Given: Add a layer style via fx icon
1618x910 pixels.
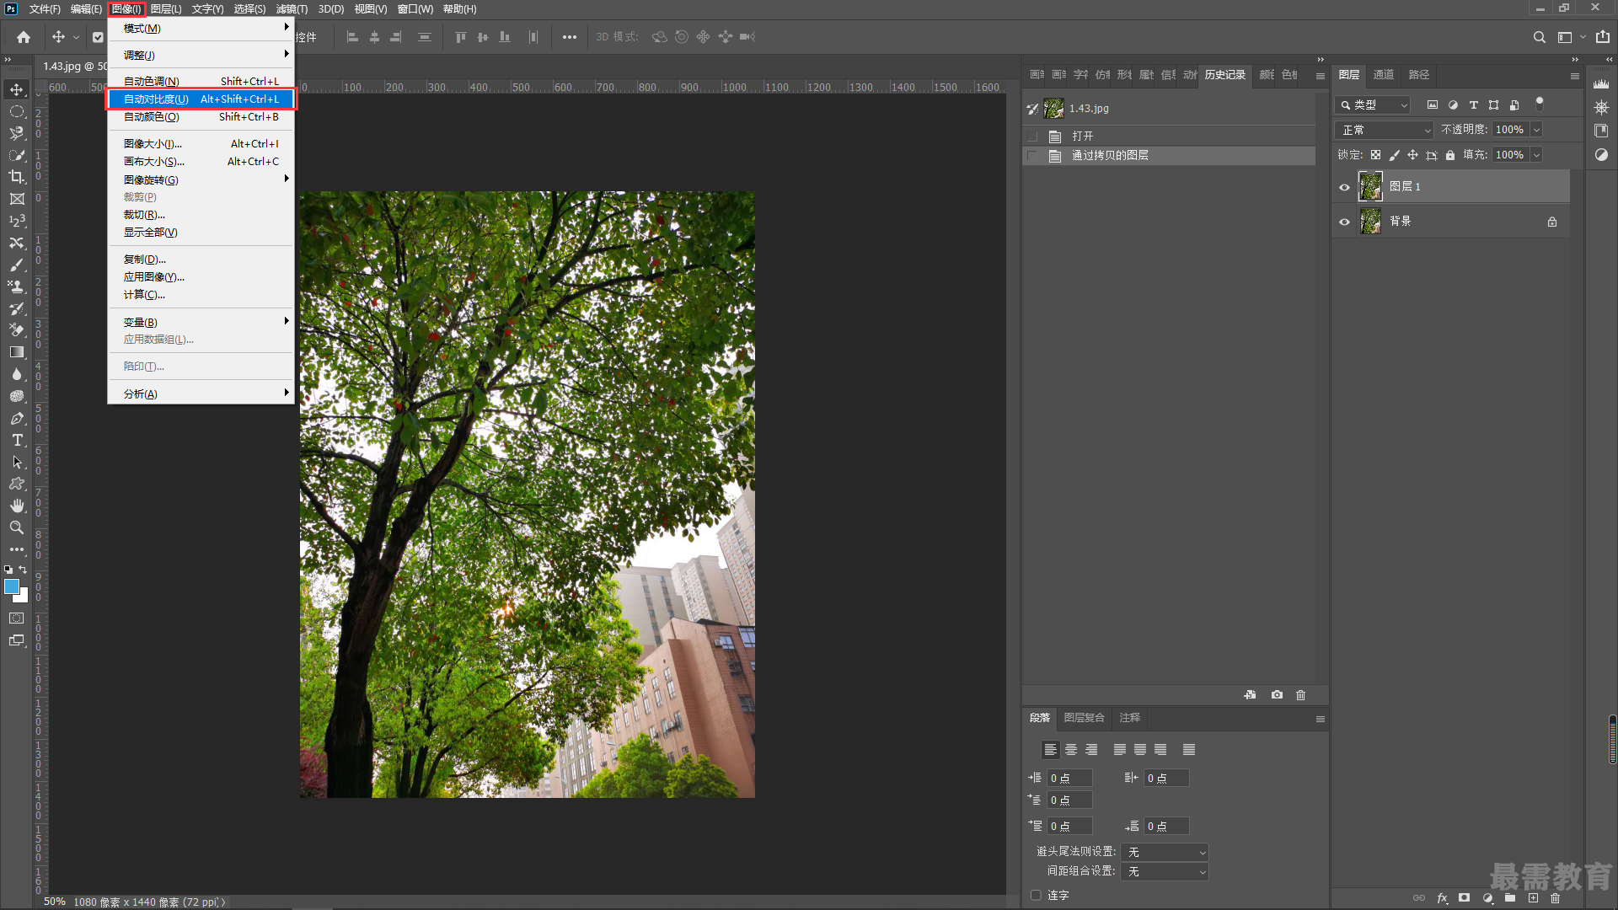Looking at the screenshot, I should pyautogui.click(x=1442, y=898).
